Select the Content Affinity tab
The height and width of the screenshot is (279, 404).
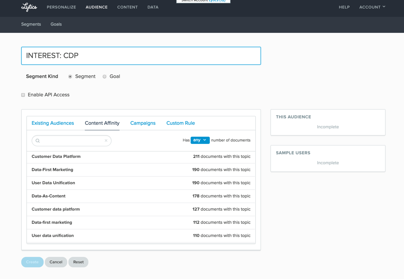tap(102, 123)
